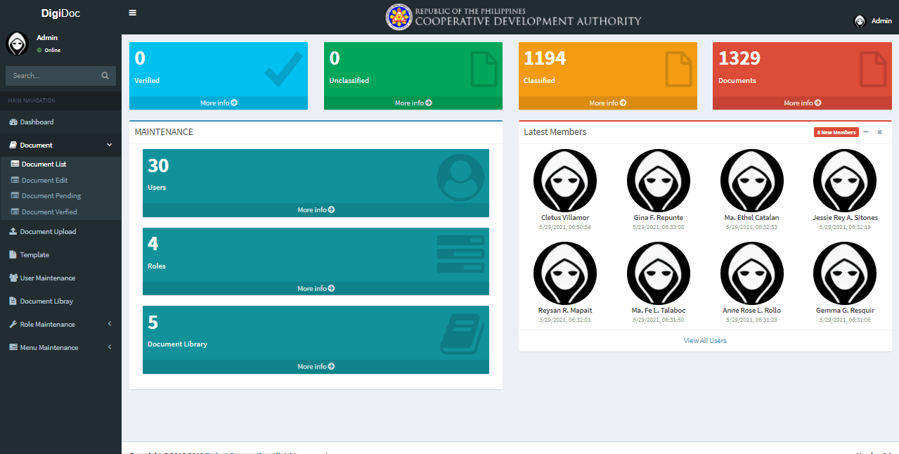
Task: Click More info on Documents card
Action: [x=802, y=103]
